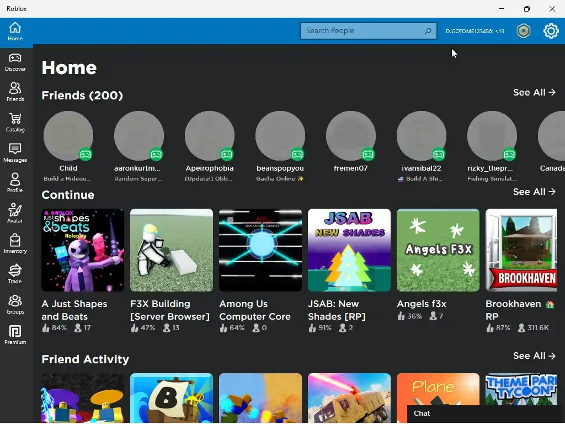This screenshot has height=424, width=565.
Task: Open the Friends sidebar icon
Action: pyautogui.click(x=15, y=92)
